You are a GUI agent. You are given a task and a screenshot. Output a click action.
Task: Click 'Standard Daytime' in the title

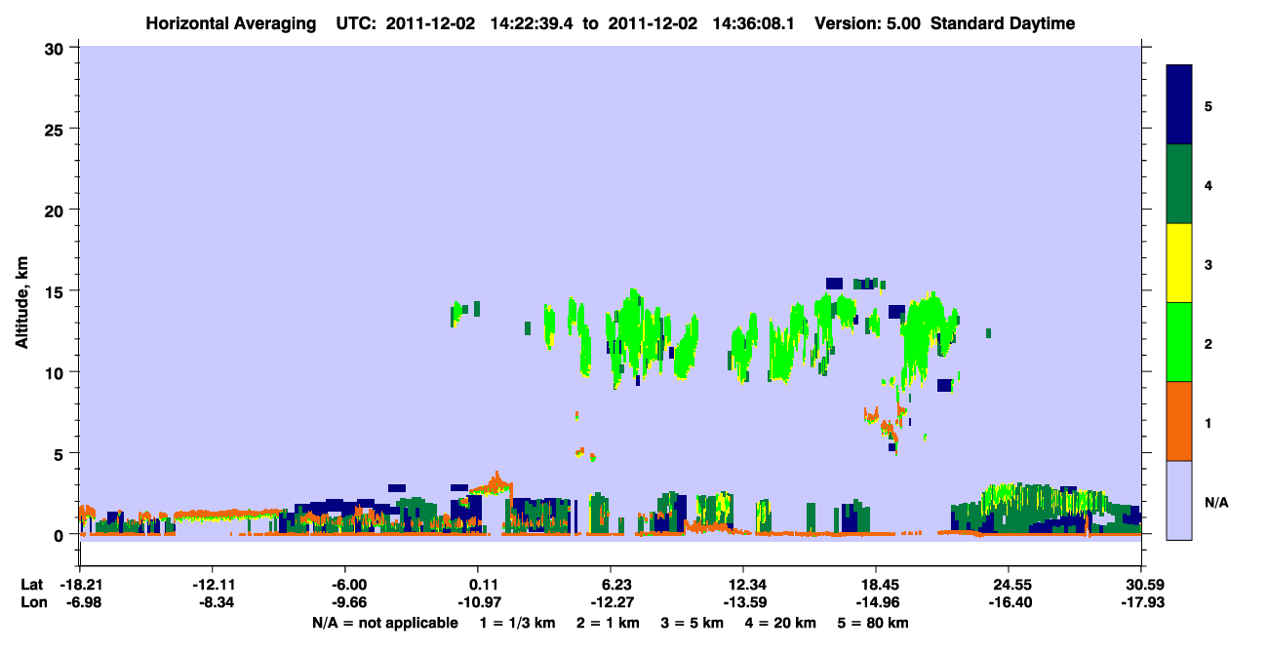click(1003, 23)
